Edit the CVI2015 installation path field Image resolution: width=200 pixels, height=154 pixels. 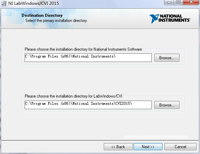tap(88, 105)
